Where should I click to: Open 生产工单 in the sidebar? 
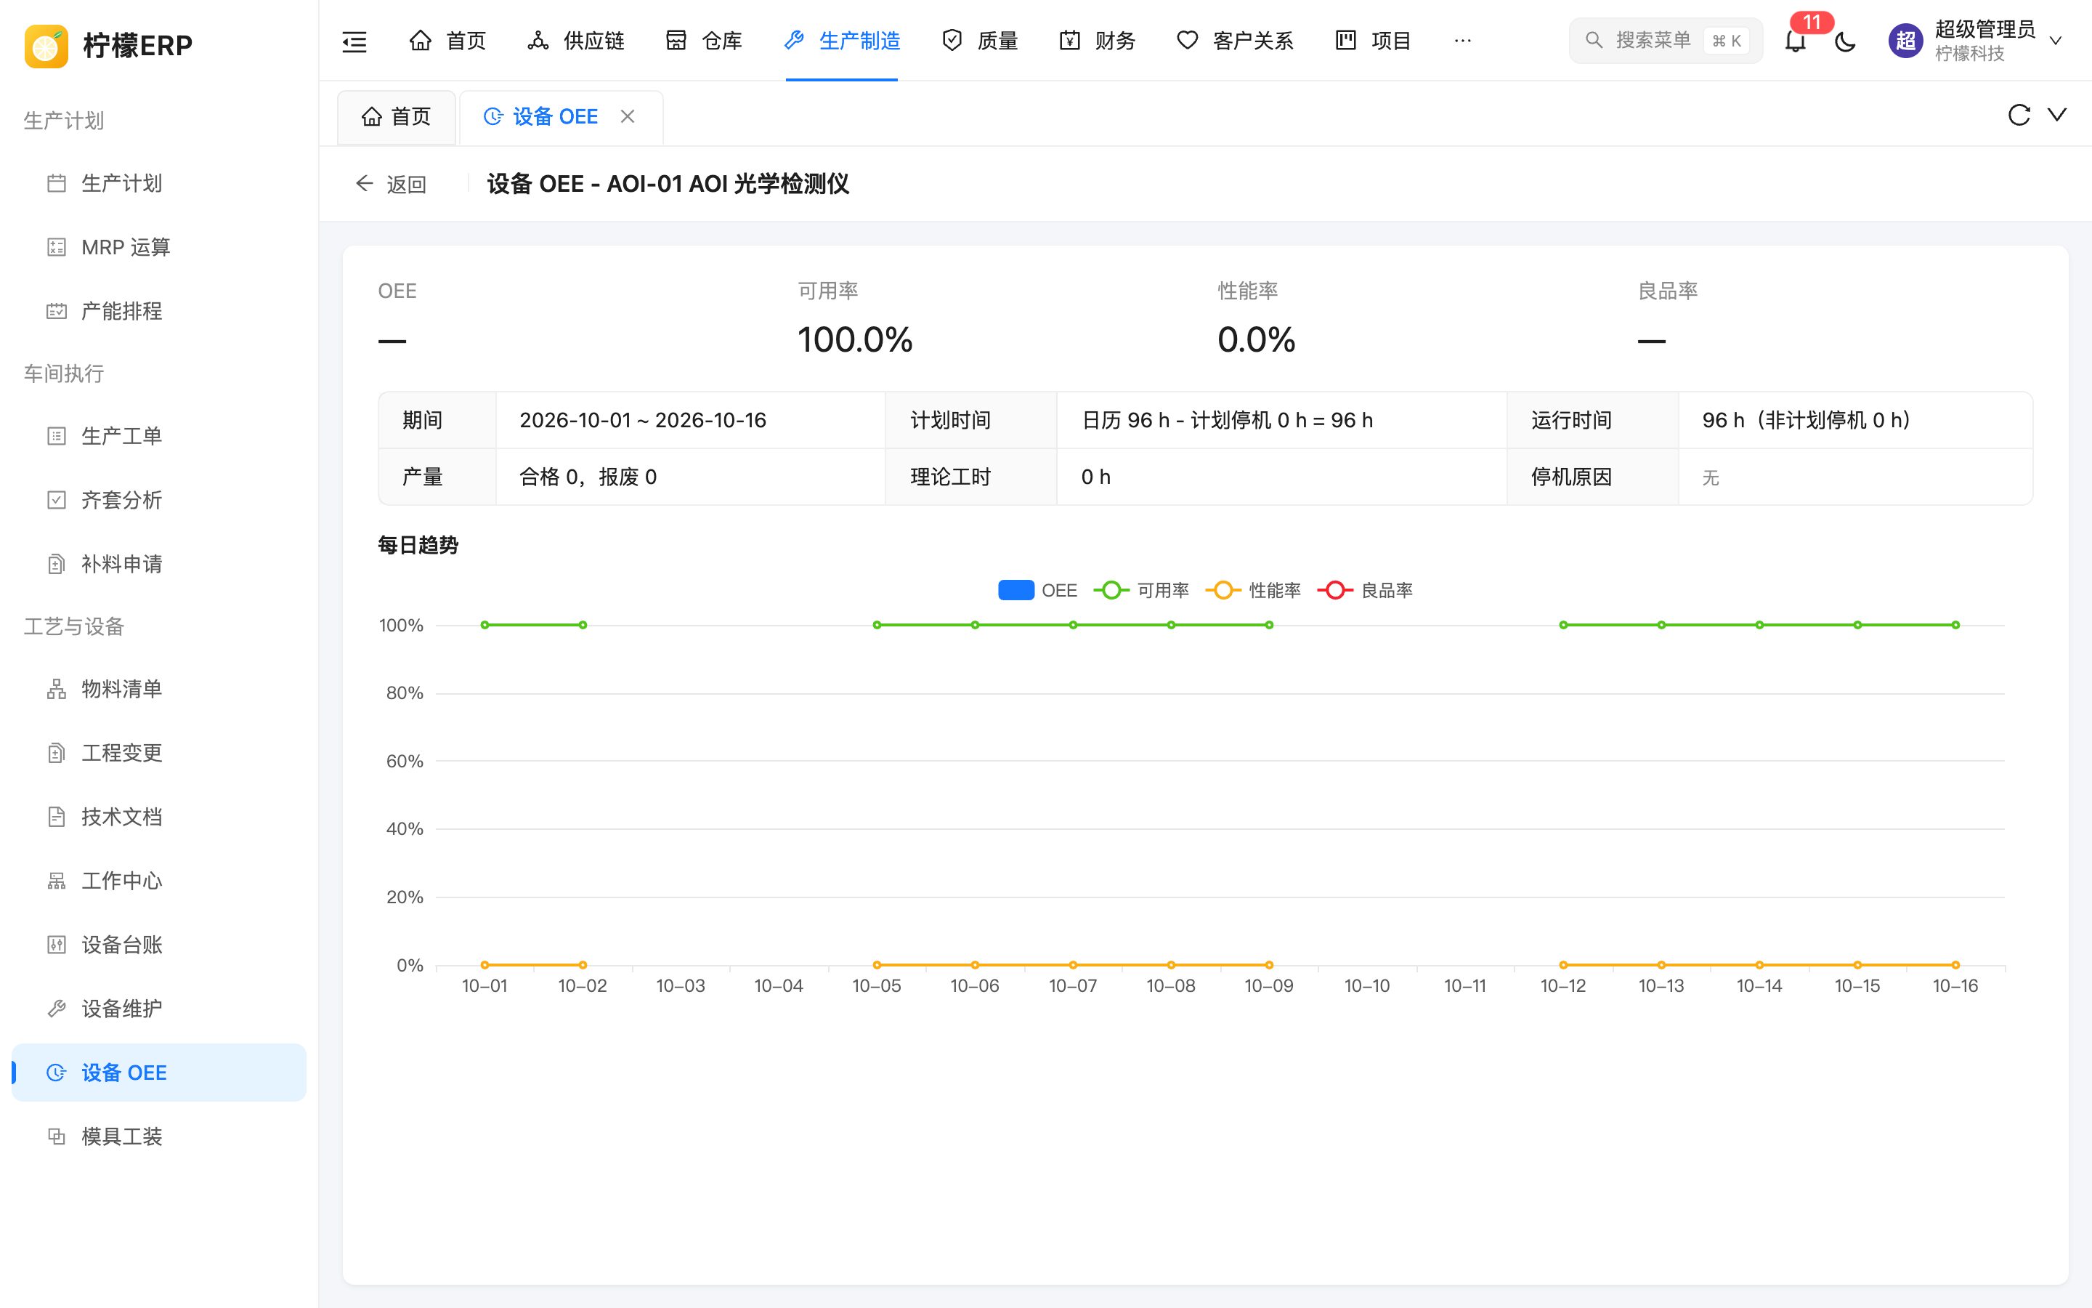[159, 436]
